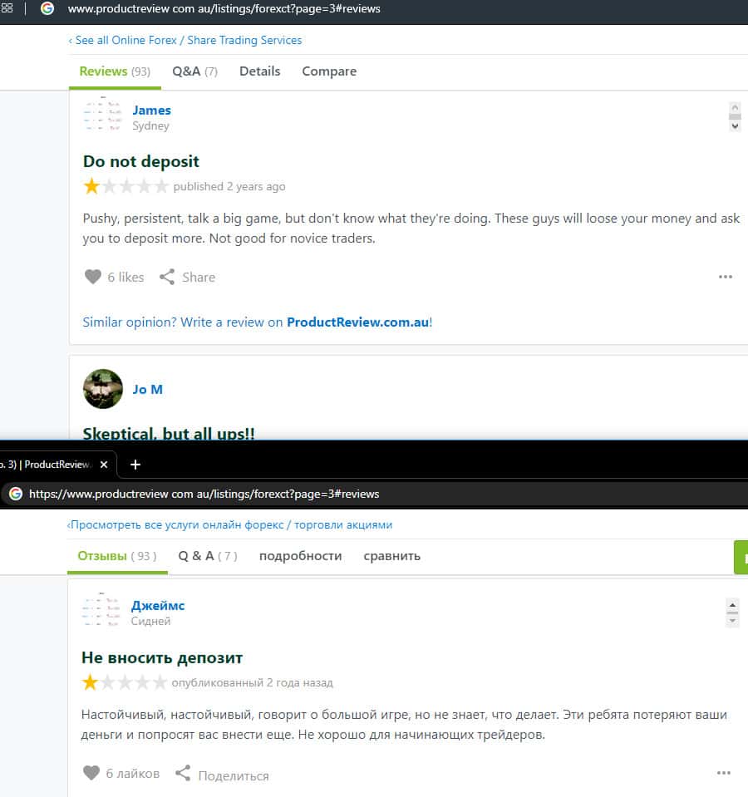Viewport: 748px width, 797px height.
Task: Switch to the Reviews (93) tab
Action: click(x=115, y=71)
